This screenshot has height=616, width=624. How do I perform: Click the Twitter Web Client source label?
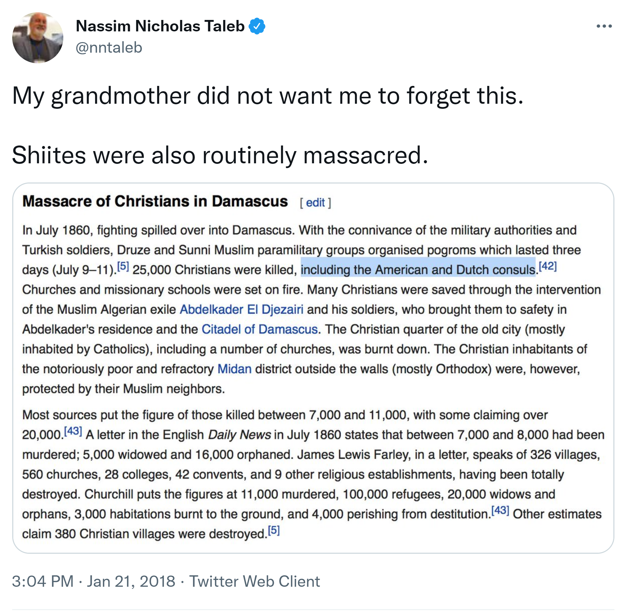pyautogui.click(x=254, y=581)
